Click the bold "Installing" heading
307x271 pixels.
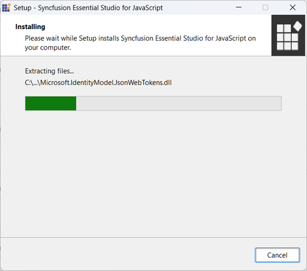tap(30, 27)
